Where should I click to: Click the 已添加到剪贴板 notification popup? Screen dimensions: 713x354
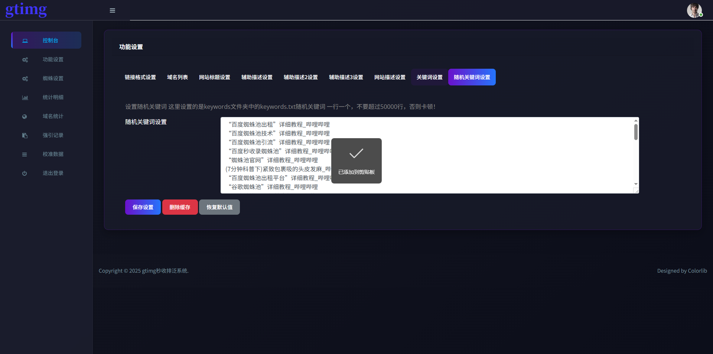click(356, 161)
